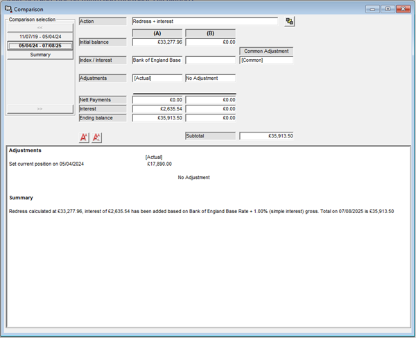The width and height of the screenshot is (416, 338).
Task: Click the Comparison window title icon
Action: pos(8,9)
